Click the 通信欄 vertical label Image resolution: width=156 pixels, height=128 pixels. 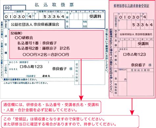point(6,44)
